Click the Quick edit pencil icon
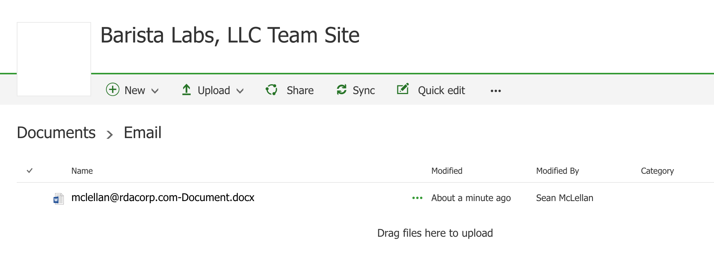This screenshot has height=261, width=714. (403, 89)
